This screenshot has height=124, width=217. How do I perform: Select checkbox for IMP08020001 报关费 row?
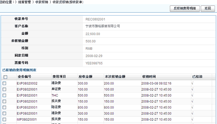(x=4, y=119)
